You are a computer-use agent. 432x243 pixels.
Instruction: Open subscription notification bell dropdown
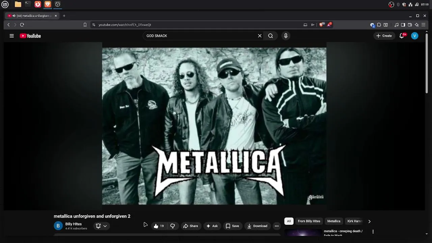click(x=102, y=226)
